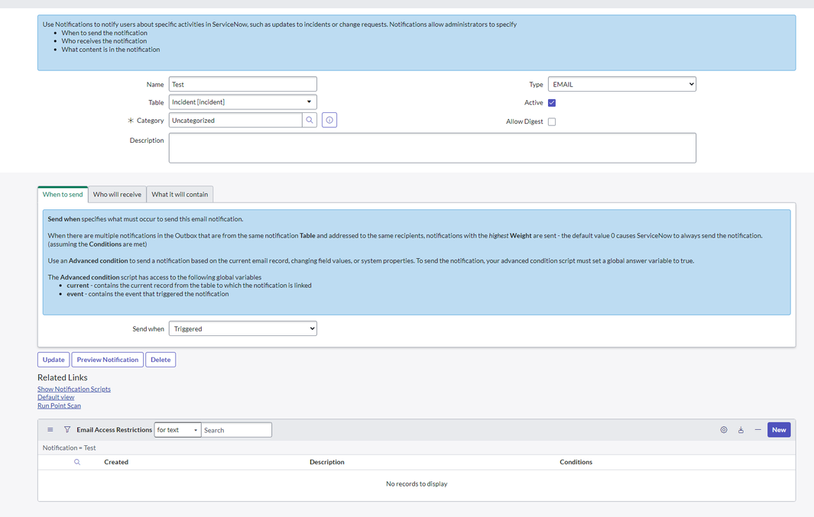
Task: Click the list Search box
Action: click(236, 430)
